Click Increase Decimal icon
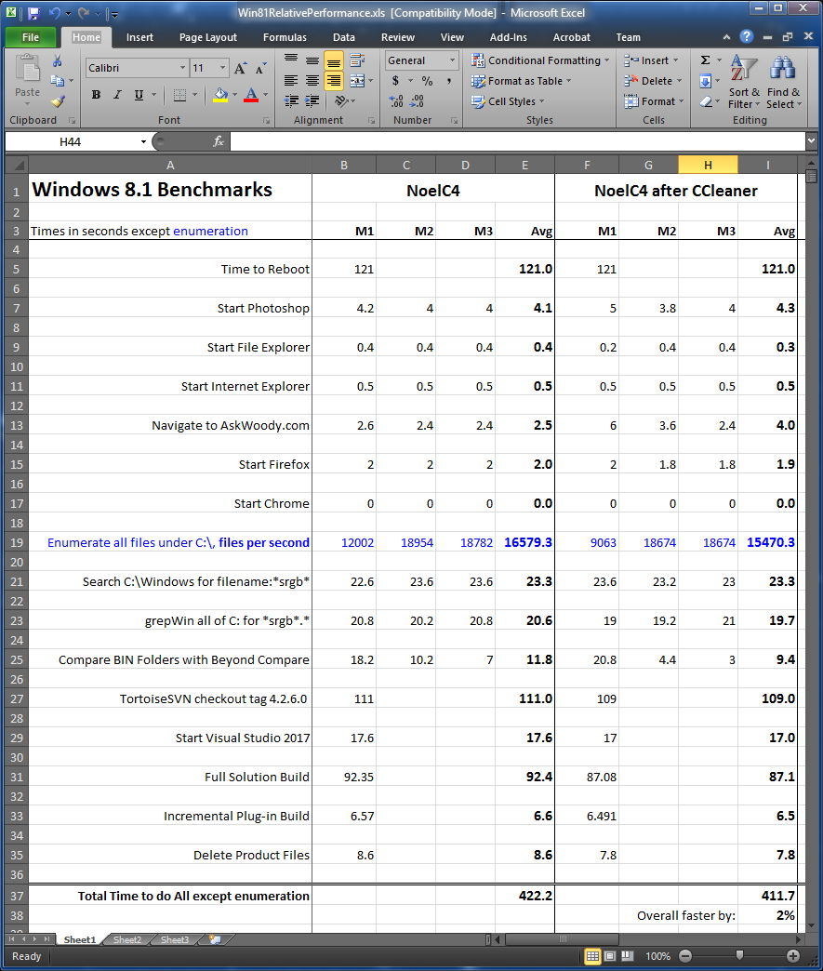This screenshot has height=971, width=823. (x=396, y=101)
